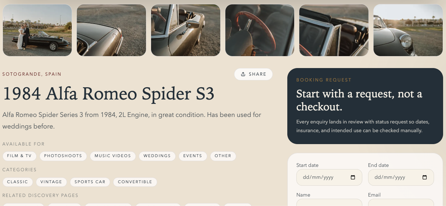Click the RELATED DISCOVERY PAGES label
Image resolution: width=446 pixels, height=206 pixels.
40,196
